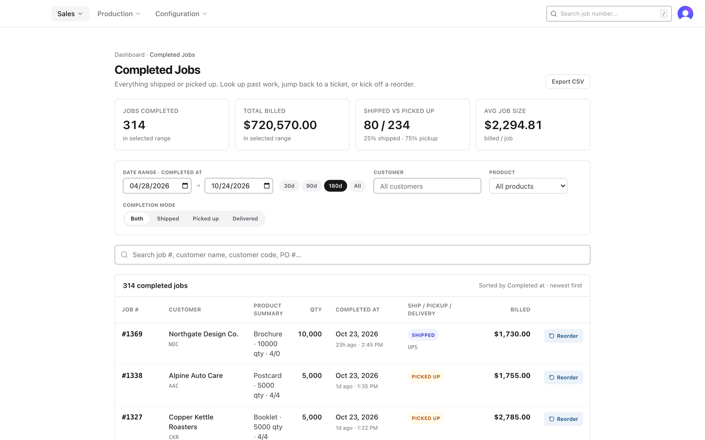Click customer Copper Kettle Roasters
This screenshot has height=440, width=705.
click(x=191, y=422)
